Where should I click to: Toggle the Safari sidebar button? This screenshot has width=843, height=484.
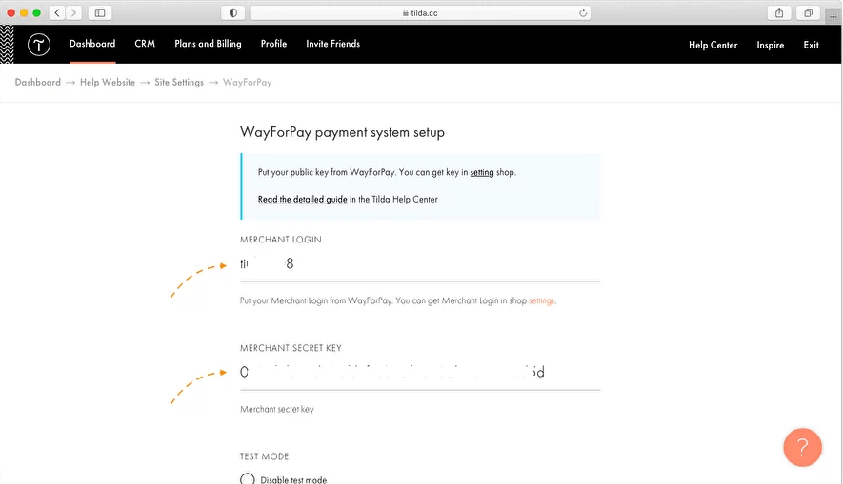pos(100,13)
